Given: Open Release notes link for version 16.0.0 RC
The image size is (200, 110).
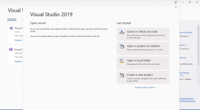Looking at the screenshot, I should point(19,61).
